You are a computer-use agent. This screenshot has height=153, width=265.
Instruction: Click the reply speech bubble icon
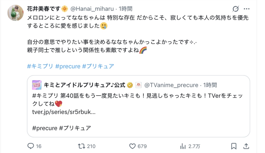(x=31, y=146)
